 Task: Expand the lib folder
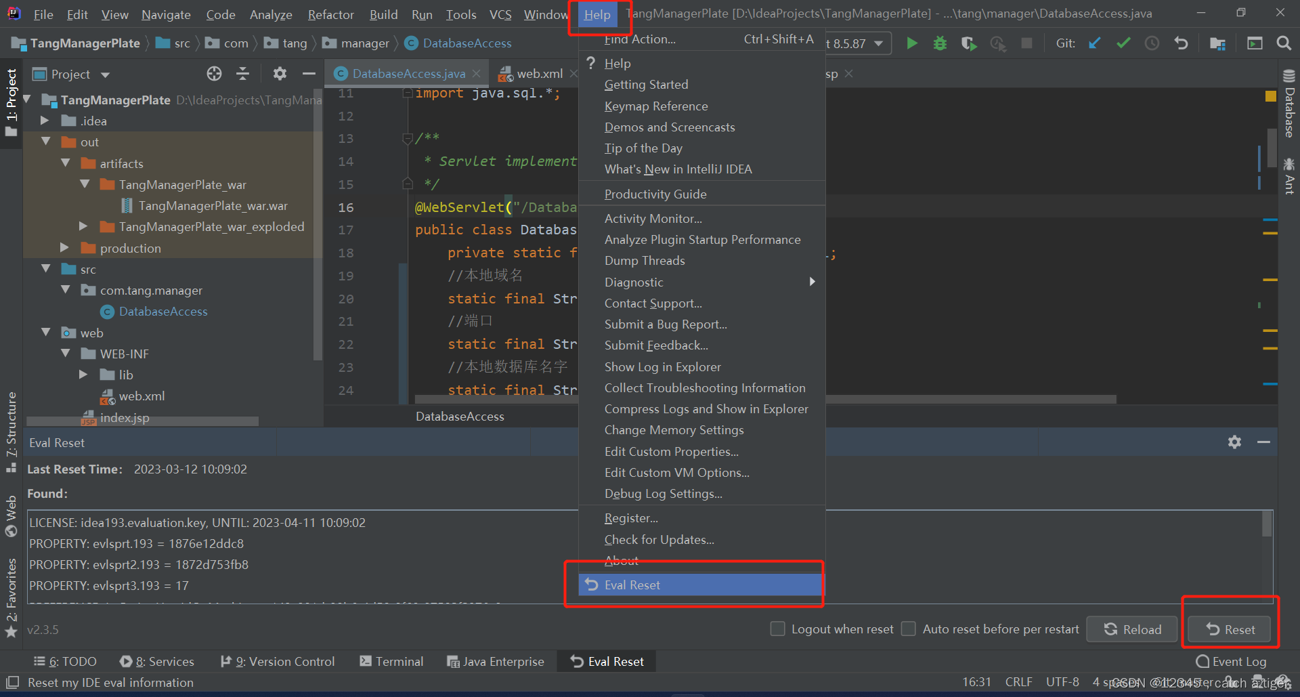[x=83, y=375]
